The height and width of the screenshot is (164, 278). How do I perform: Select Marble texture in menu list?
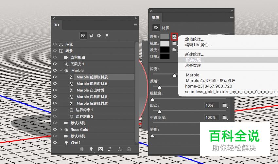coord(193,75)
